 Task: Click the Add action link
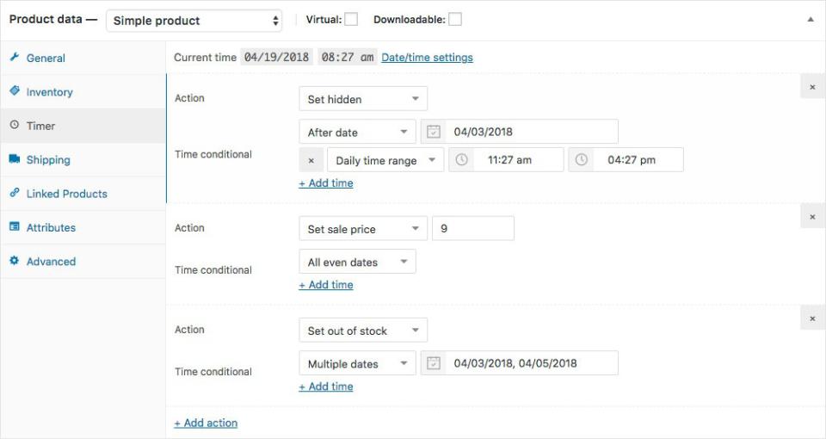(206, 423)
